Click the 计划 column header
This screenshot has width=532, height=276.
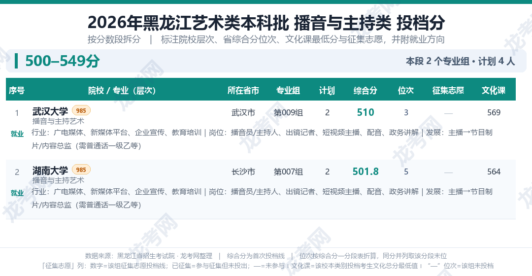click(x=327, y=90)
